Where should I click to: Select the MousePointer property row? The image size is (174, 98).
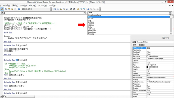tap(153, 78)
